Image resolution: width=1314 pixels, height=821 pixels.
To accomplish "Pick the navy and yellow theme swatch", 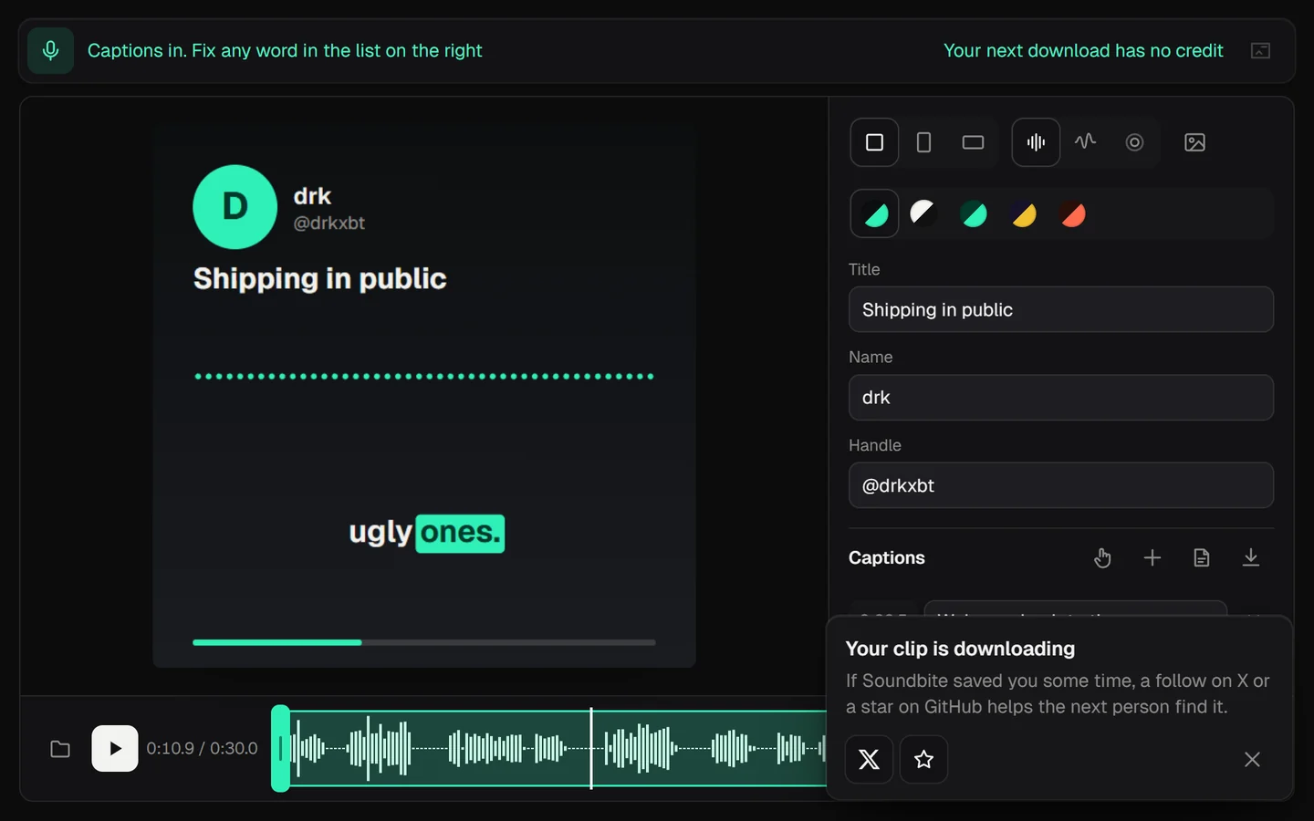I will click(x=1024, y=213).
